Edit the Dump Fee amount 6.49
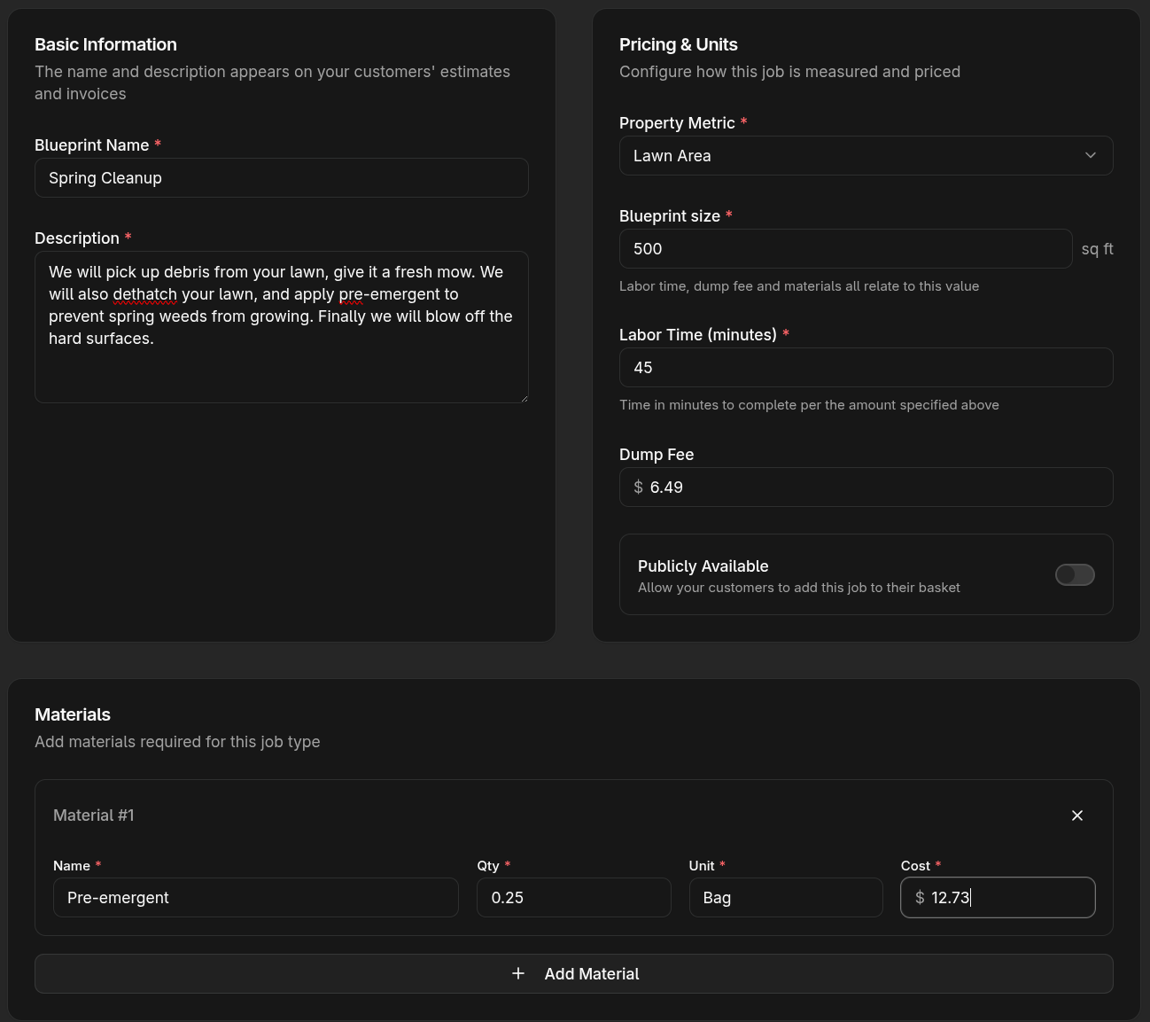The image size is (1150, 1022). coord(877,488)
